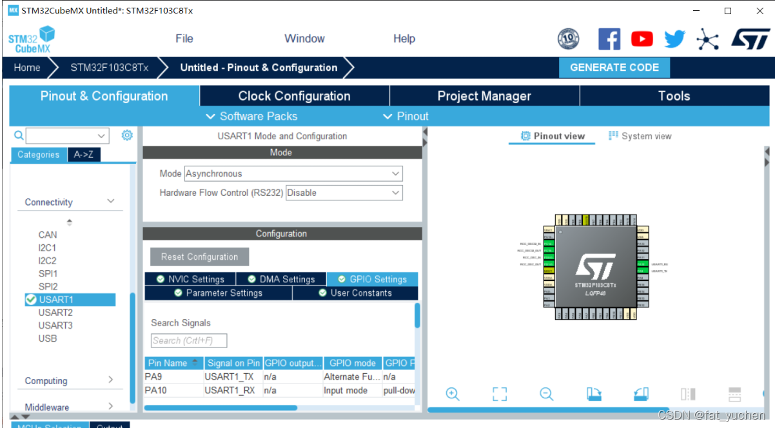Select the GPIO Settings tab
The height and width of the screenshot is (428, 775).
point(372,279)
